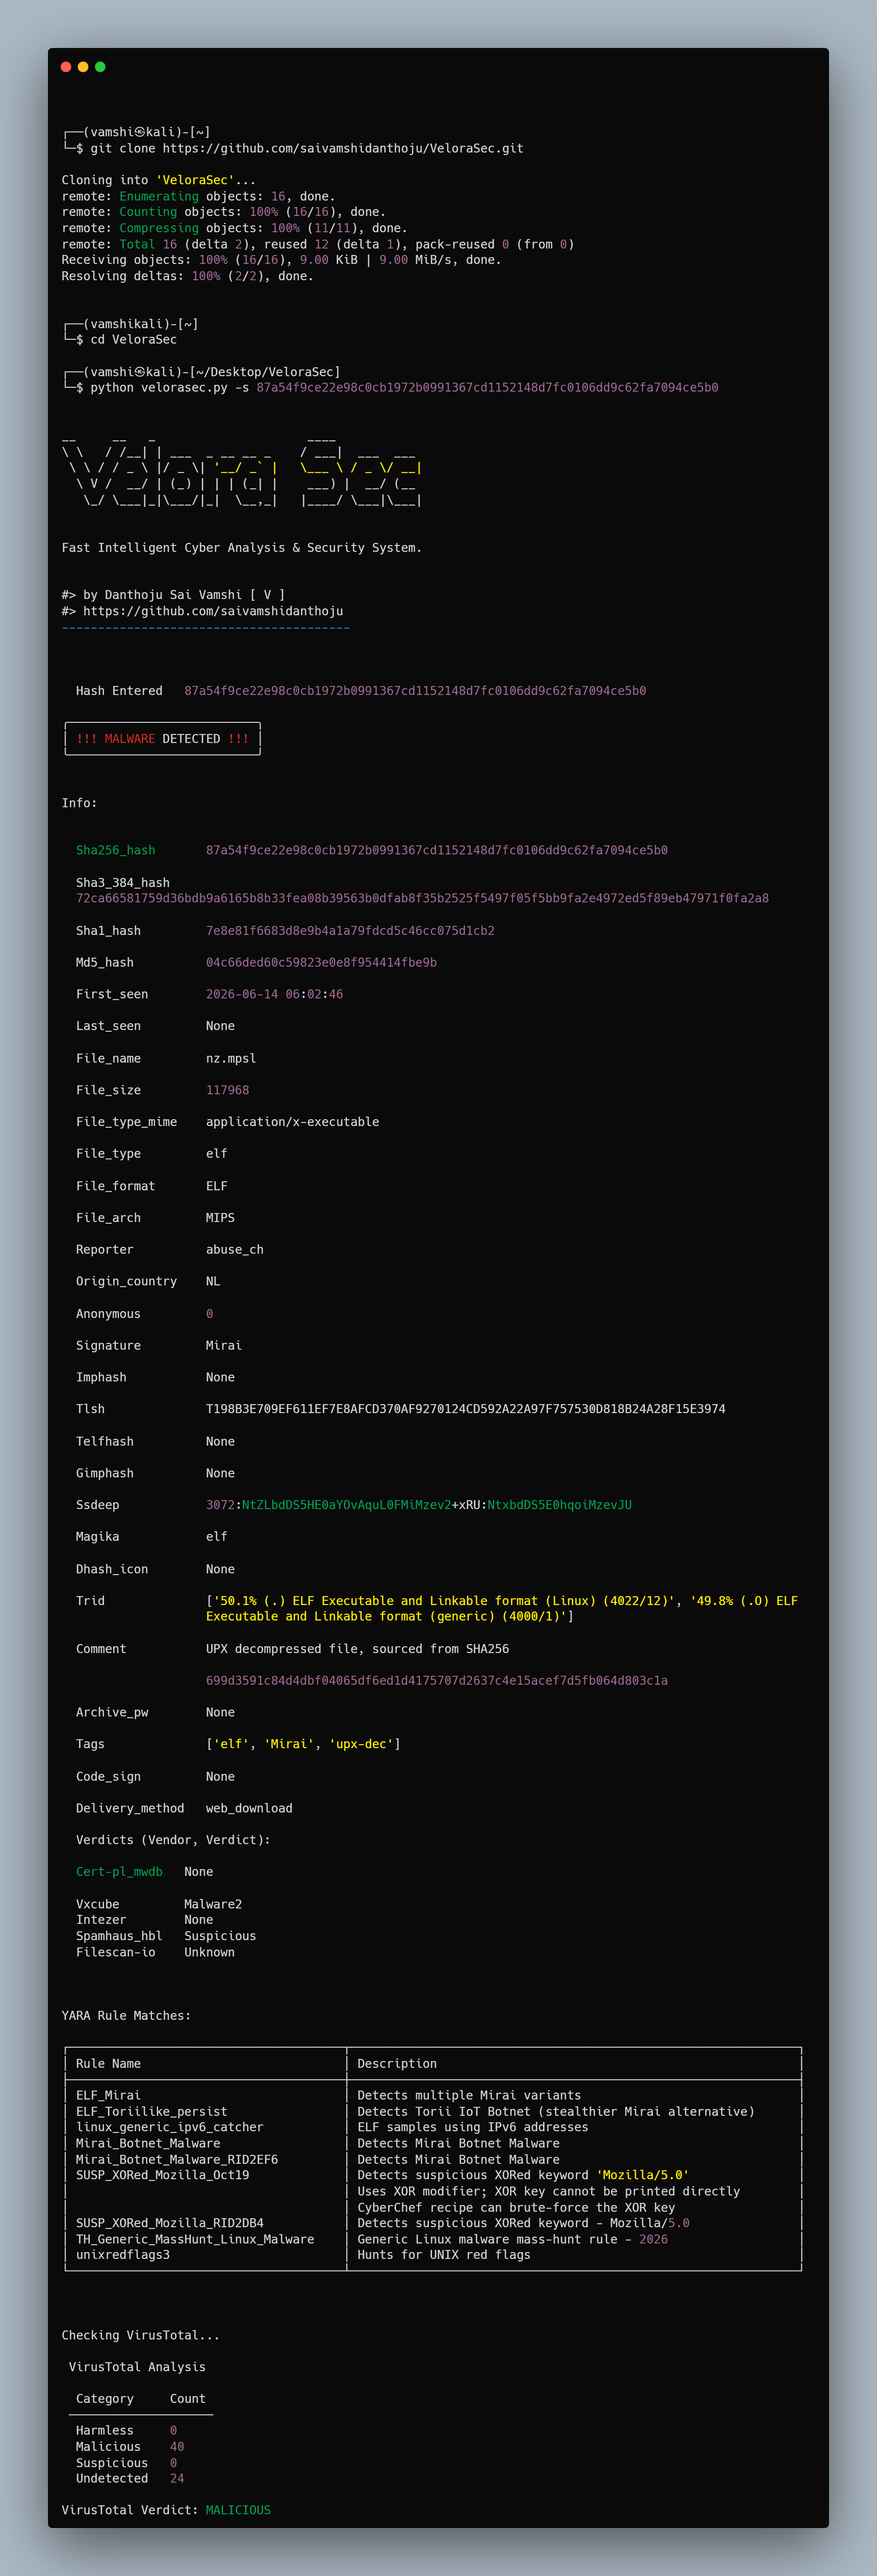Click the 'Category' column header
This screenshot has height=2576, width=877.
(x=105, y=2398)
